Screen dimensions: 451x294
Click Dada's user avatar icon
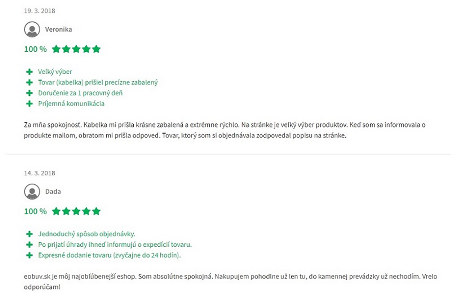(32, 192)
